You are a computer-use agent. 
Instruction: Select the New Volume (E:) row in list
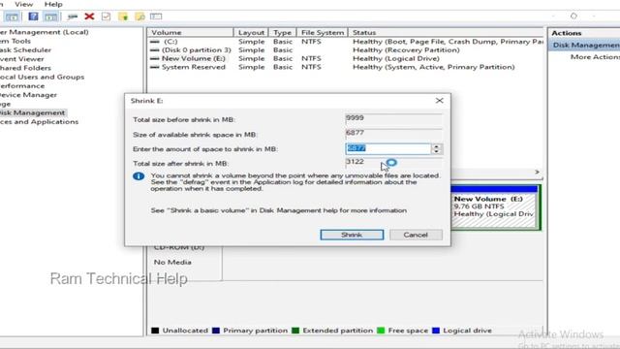[x=346, y=58]
